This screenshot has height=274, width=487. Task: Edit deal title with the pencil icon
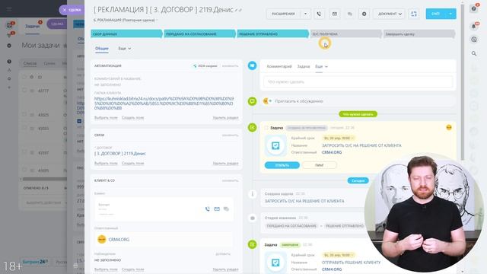237,10
